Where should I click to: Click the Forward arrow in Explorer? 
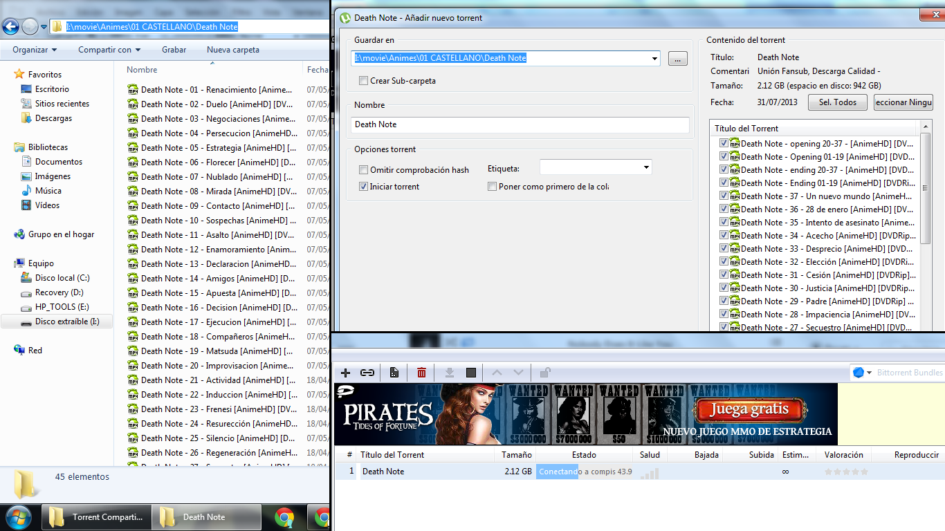point(30,27)
